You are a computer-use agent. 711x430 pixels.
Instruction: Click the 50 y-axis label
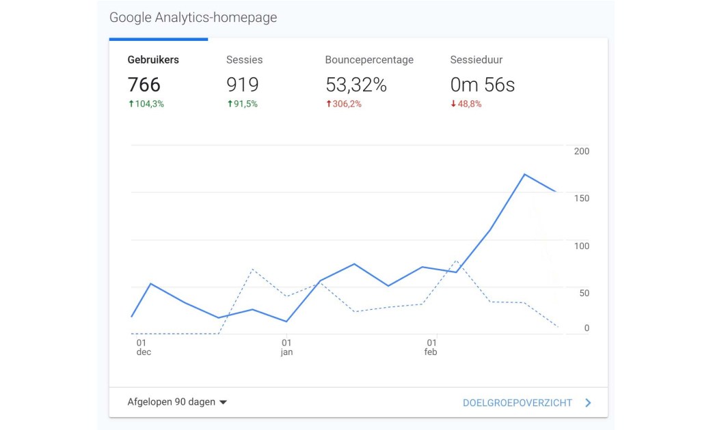tap(585, 293)
